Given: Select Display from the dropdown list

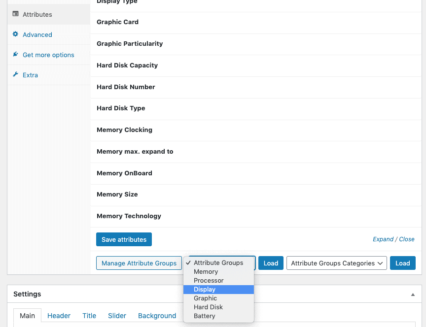Looking at the screenshot, I should 205,290.
